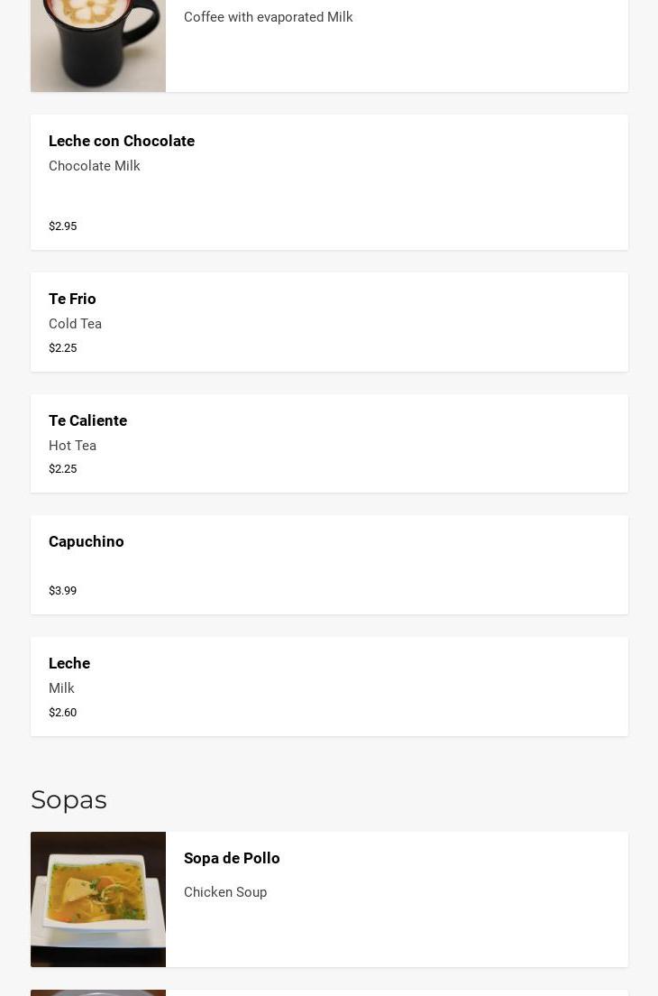Click the $2.60 Leche price
The width and height of the screenshot is (658, 996).
point(63,713)
